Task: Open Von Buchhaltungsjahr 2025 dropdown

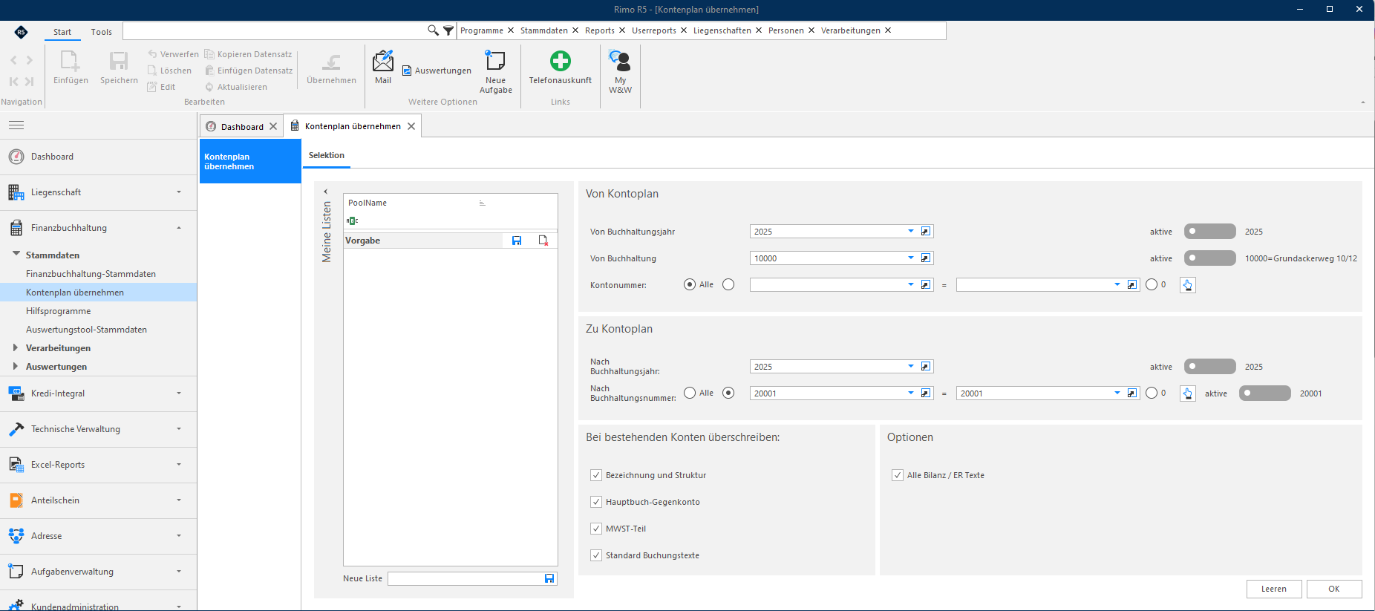Action: pyautogui.click(x=911, y=232)
